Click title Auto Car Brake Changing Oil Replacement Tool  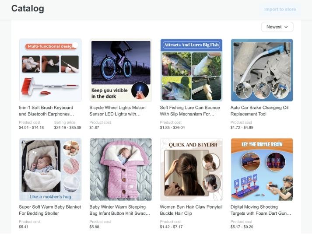pos(259,111)
